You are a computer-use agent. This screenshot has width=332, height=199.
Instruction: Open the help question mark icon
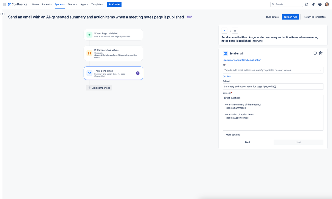pos(320,4)
